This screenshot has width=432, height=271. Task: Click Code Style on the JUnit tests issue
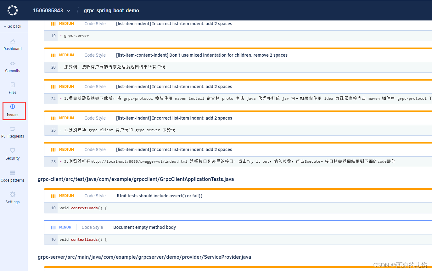click(95, 196)
